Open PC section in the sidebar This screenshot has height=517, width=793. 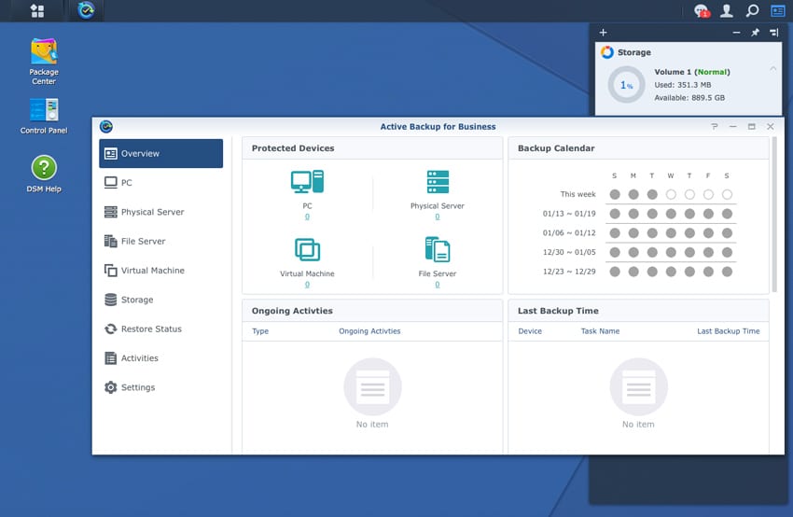[x=160, y=183]
